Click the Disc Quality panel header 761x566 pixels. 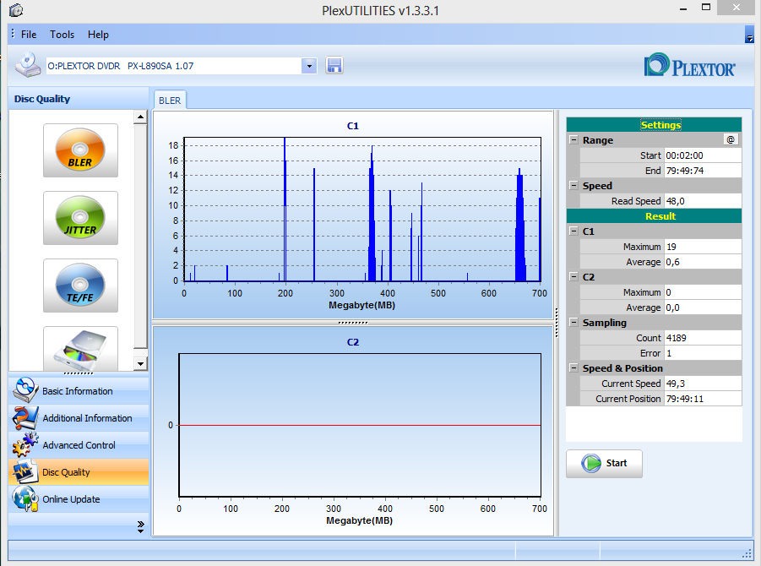pos(79,99)
